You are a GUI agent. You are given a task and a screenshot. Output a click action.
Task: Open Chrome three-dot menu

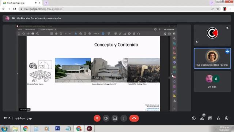pos(230,9)
